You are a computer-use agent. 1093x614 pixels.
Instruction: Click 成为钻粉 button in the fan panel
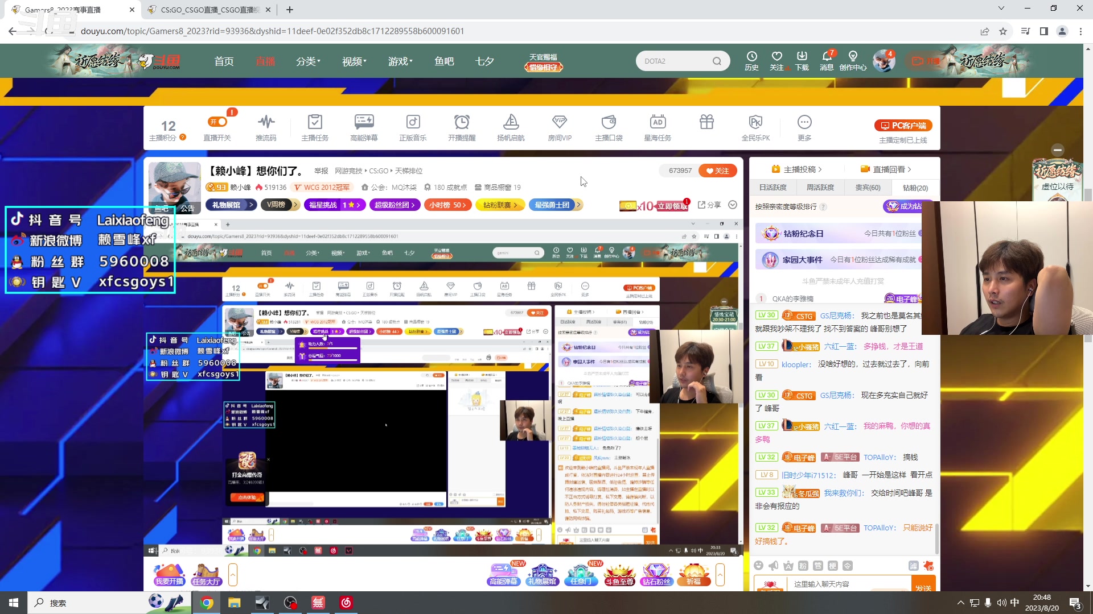click(907, 206)
